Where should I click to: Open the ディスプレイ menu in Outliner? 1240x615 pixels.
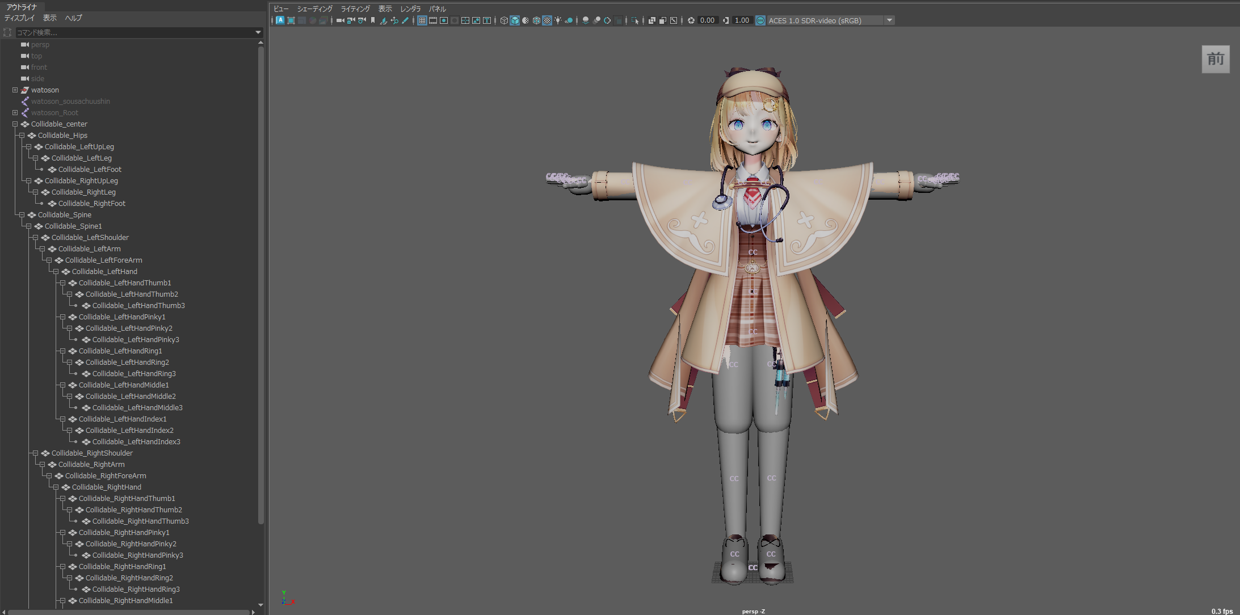19,18
